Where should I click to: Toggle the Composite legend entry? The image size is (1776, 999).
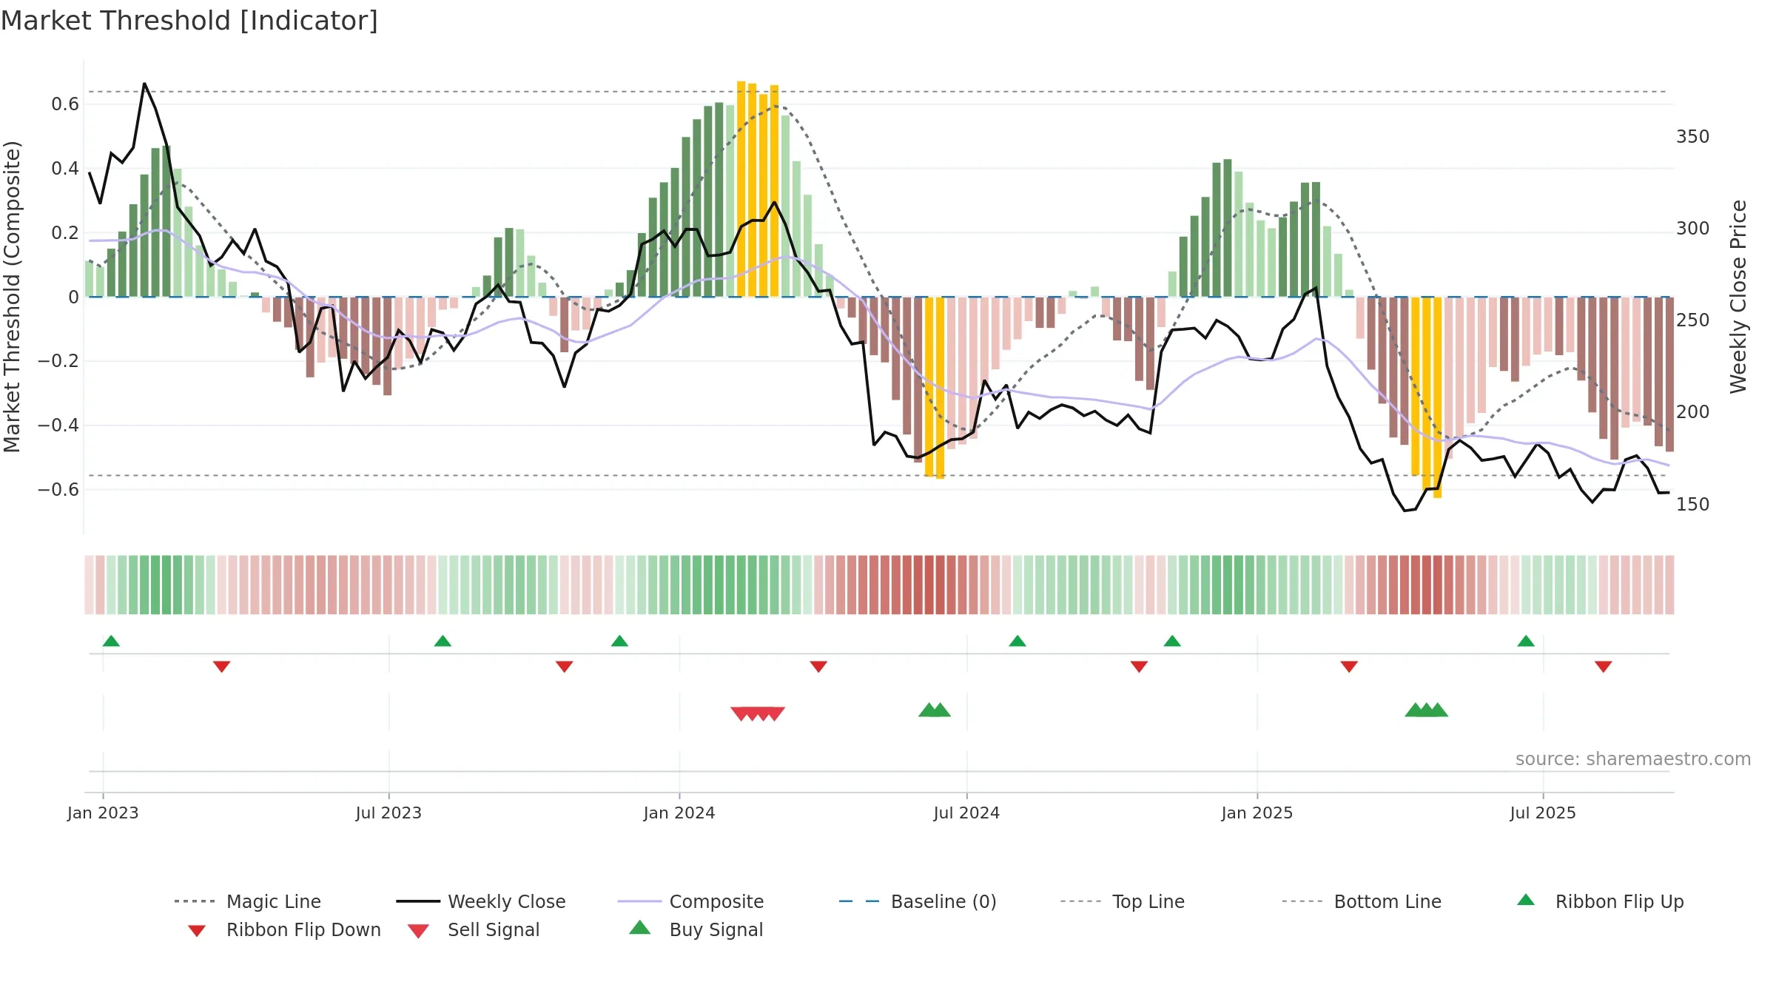(x=690, y=901)
